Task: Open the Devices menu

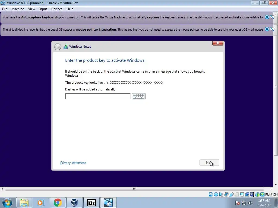Action: coord(56,9)
